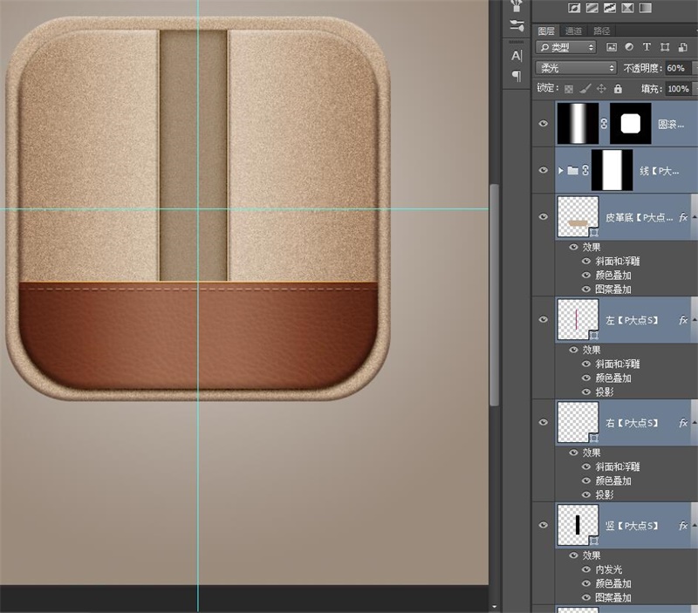
Task: Open the Character panel (A| icon)
Action: (517, 56)
